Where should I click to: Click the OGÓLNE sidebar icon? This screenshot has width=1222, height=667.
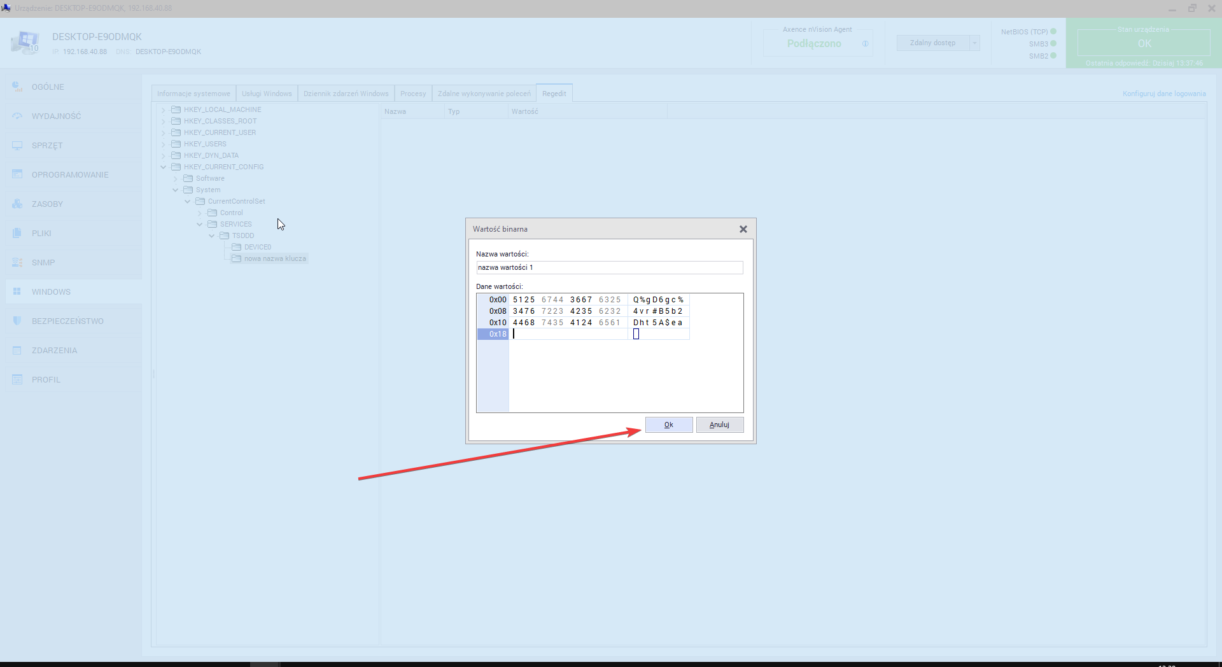17,87
